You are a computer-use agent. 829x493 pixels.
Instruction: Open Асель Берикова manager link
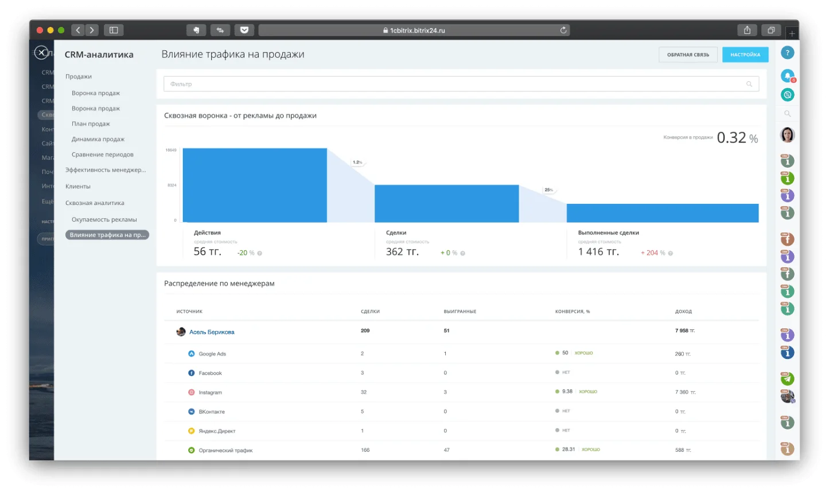click(212, 332)
